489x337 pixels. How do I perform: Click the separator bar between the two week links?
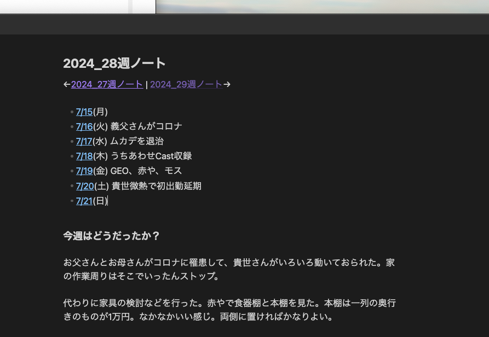(146, 85)
